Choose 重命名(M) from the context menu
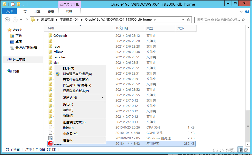The width and height of the screenshot is (252, 155). point(80,134)
